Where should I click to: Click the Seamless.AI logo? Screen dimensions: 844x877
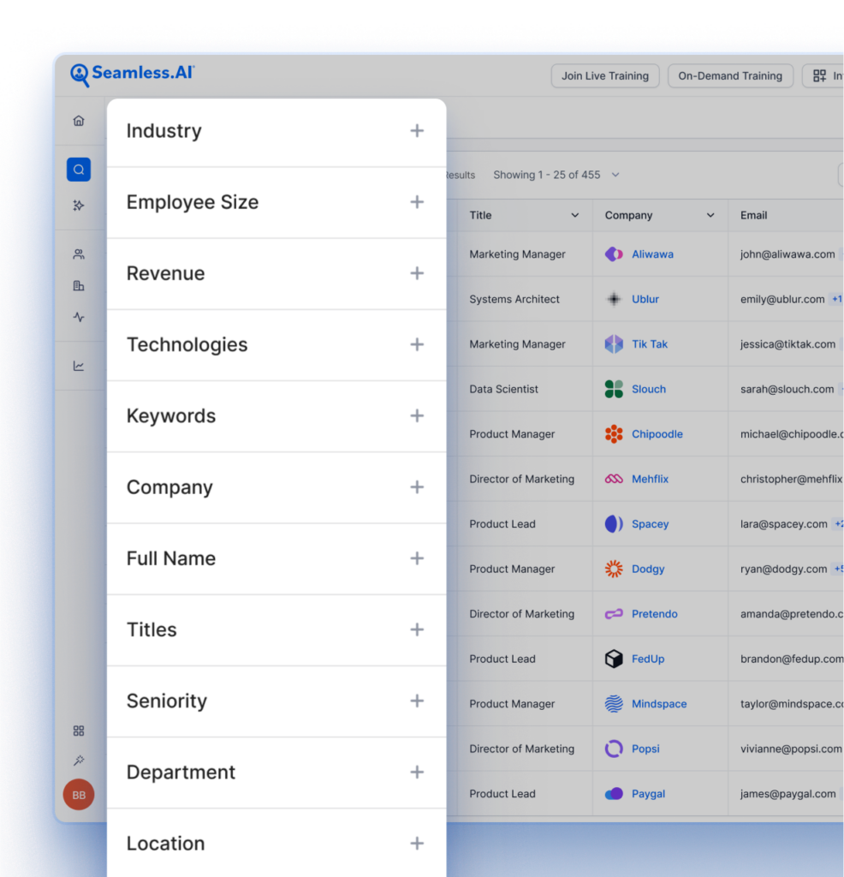(x=133, y=75)
